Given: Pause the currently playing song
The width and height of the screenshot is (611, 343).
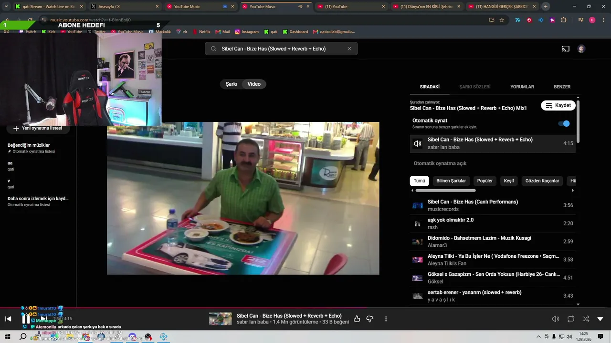Looking at the screenshot, I should click(x=26, y=319).
